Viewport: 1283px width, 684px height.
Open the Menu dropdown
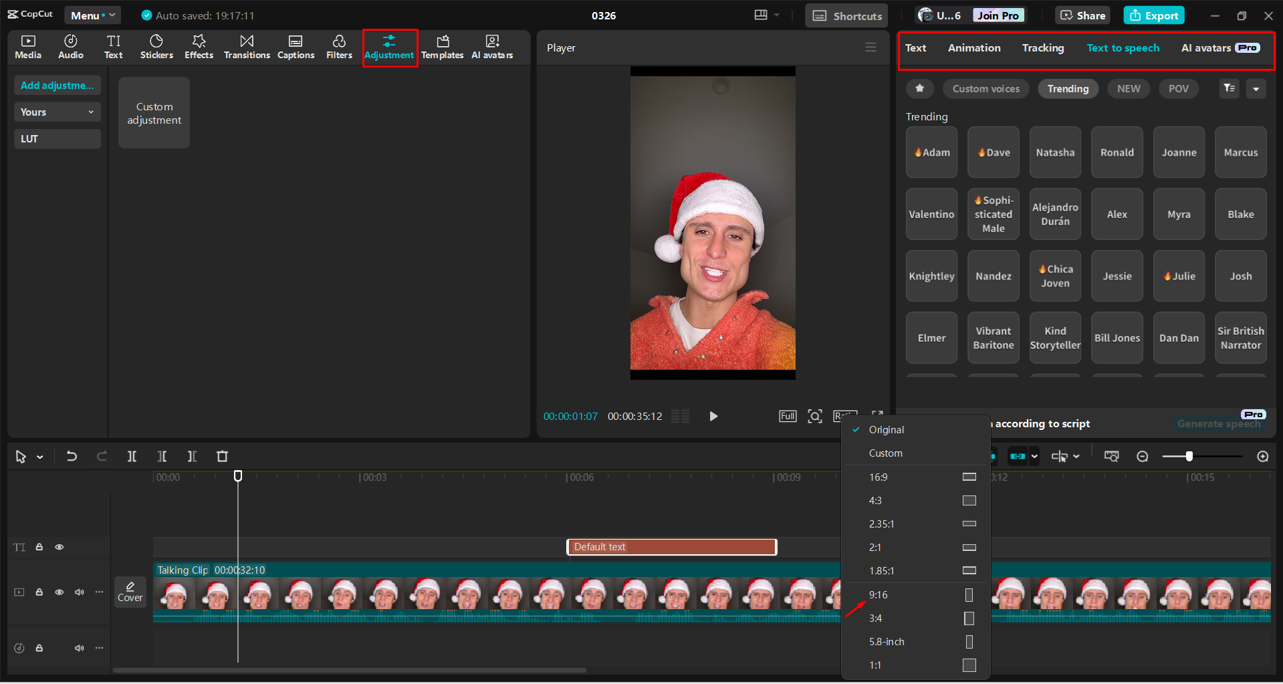pyautogui.click(x=92, y=15)
